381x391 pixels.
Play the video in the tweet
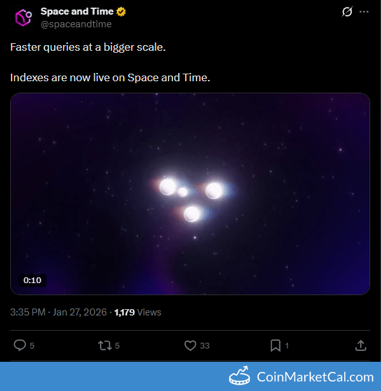point(190,194)
